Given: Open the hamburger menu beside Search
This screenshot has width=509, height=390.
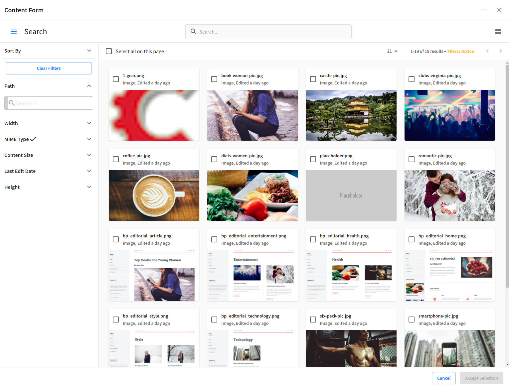Looking at the screenshot, I should [14, 32].
